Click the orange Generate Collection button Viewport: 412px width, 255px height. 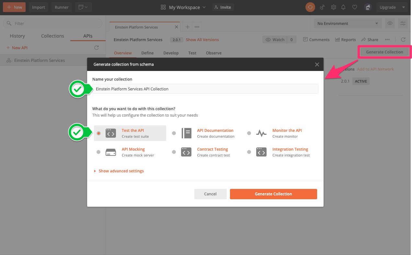273,194
